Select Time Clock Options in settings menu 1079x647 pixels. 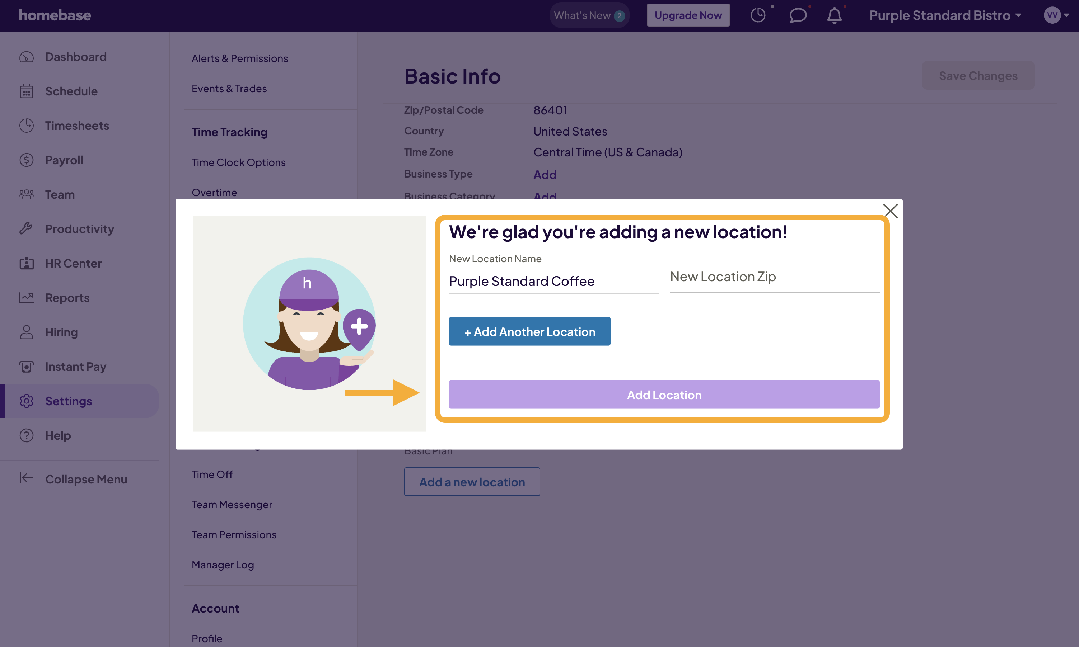click(x=239, y=162)
